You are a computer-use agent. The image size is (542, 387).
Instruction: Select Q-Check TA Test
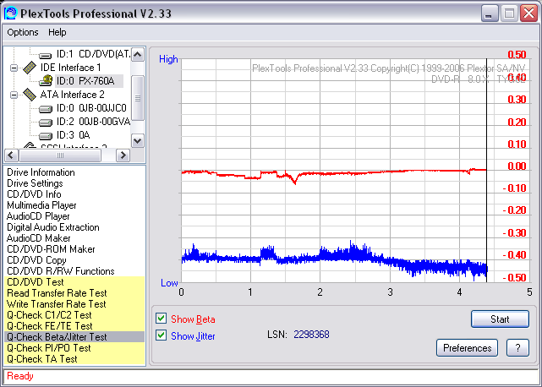pos(74,359)
